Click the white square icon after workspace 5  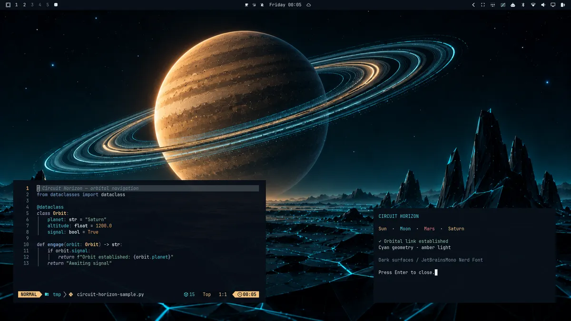(x=56, y=5)
